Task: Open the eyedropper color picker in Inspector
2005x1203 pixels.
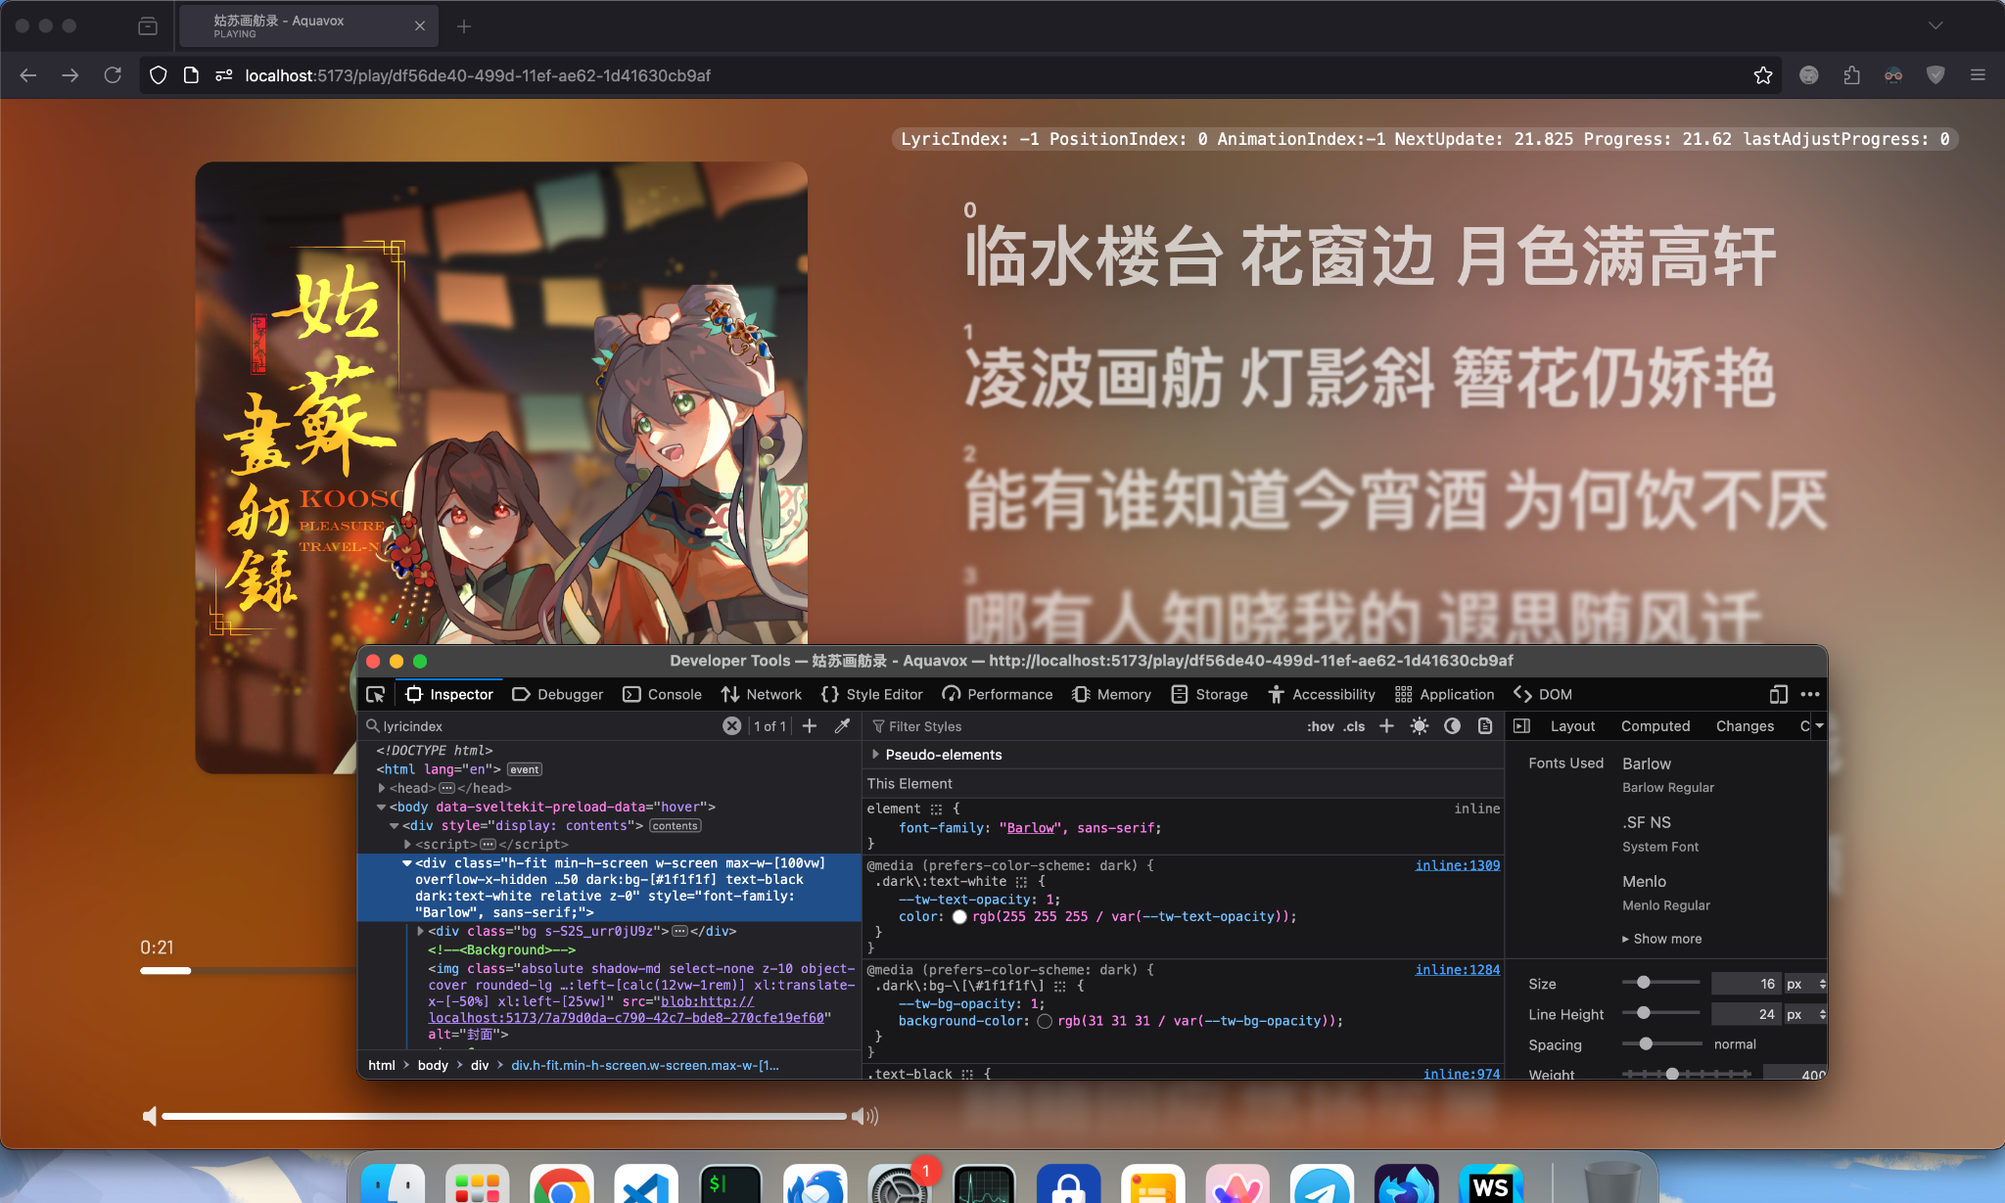Action: tap(841, 725)
